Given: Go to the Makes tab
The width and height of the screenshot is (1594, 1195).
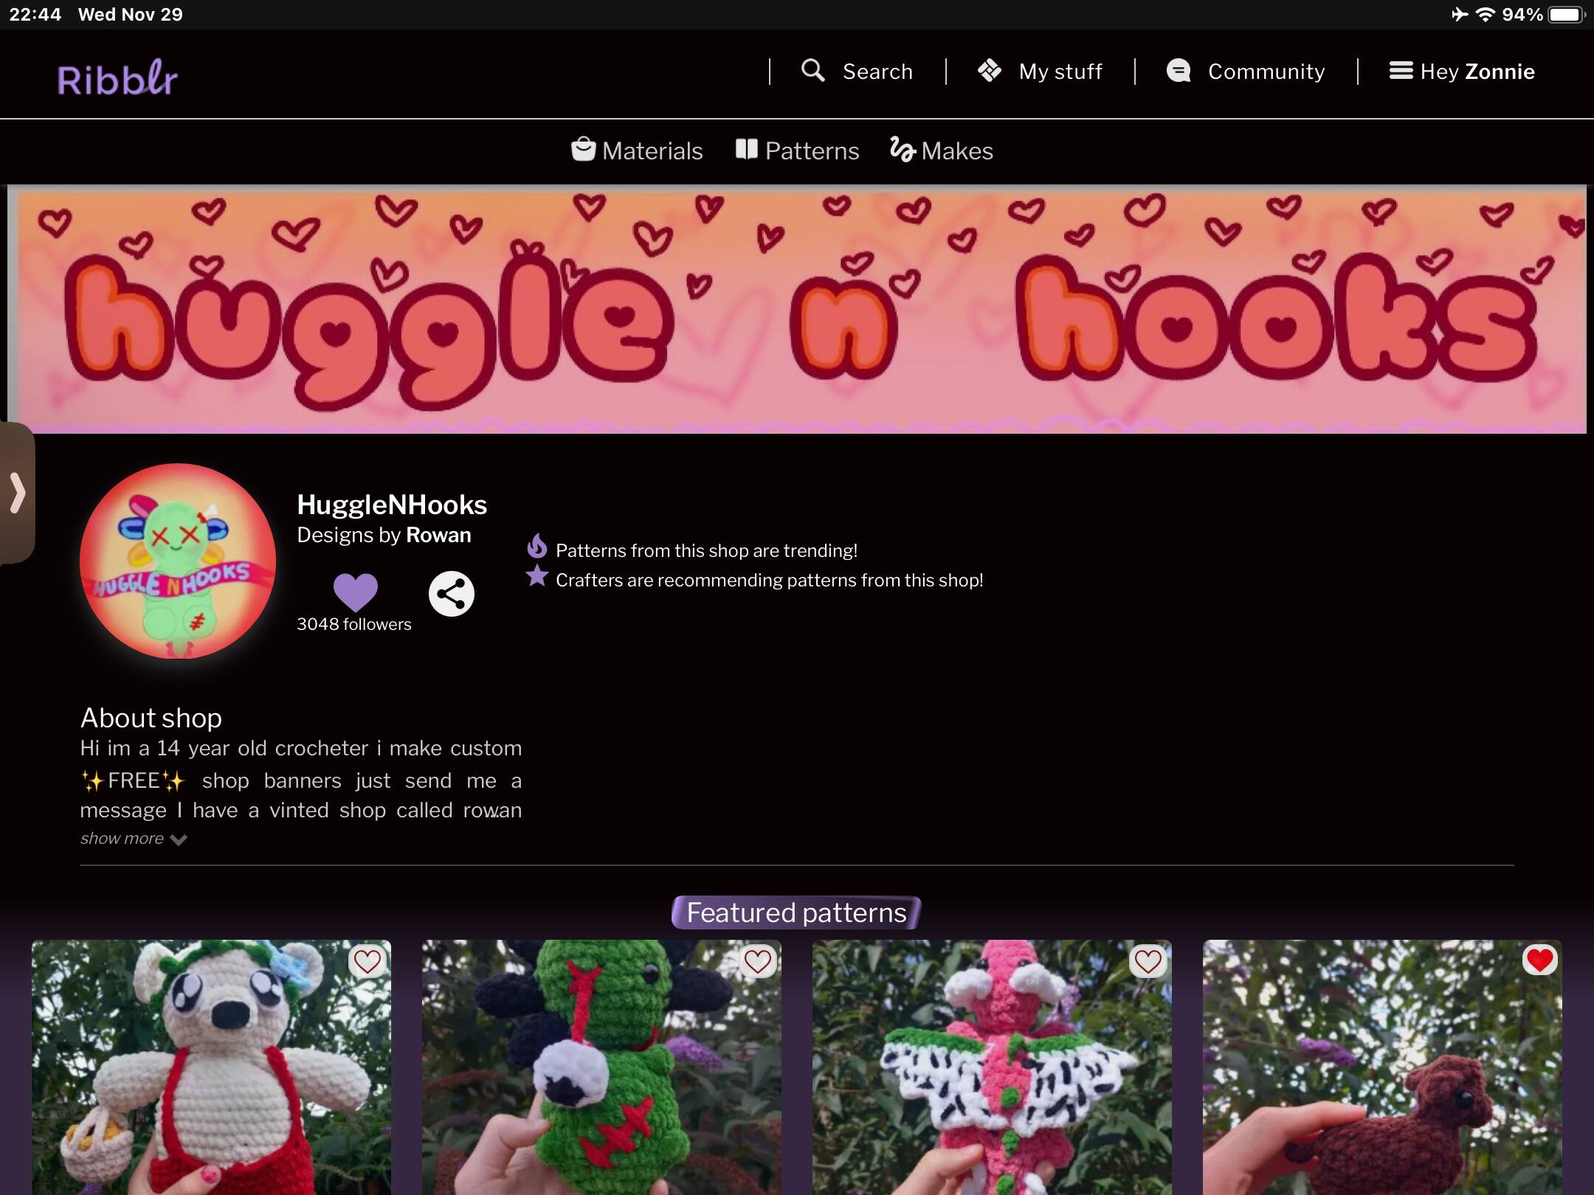Looking at the screenshot, I should 957,150.
